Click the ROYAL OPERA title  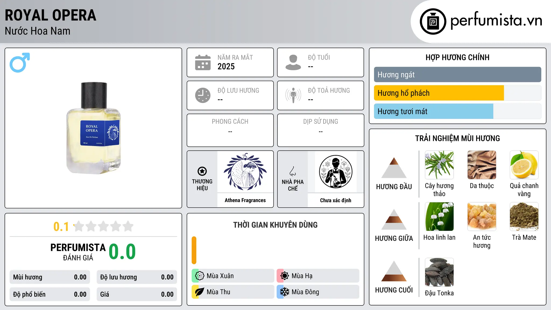51,15
